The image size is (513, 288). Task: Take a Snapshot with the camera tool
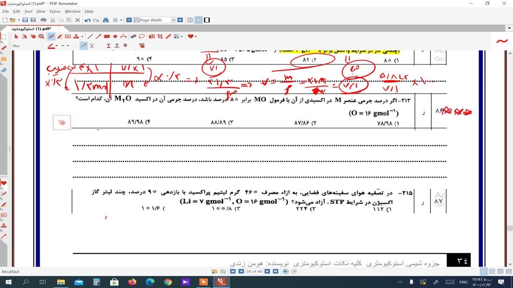tap(152, 36)
